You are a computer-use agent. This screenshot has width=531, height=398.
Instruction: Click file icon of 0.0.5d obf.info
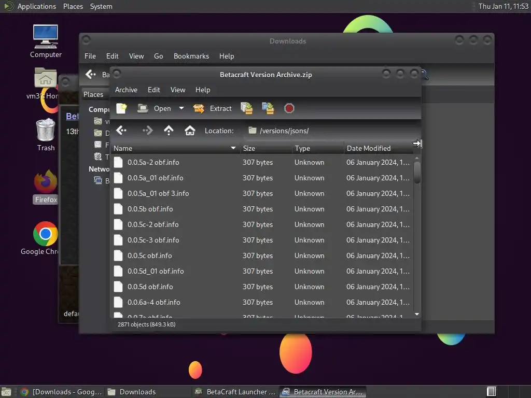coord(118,287)
